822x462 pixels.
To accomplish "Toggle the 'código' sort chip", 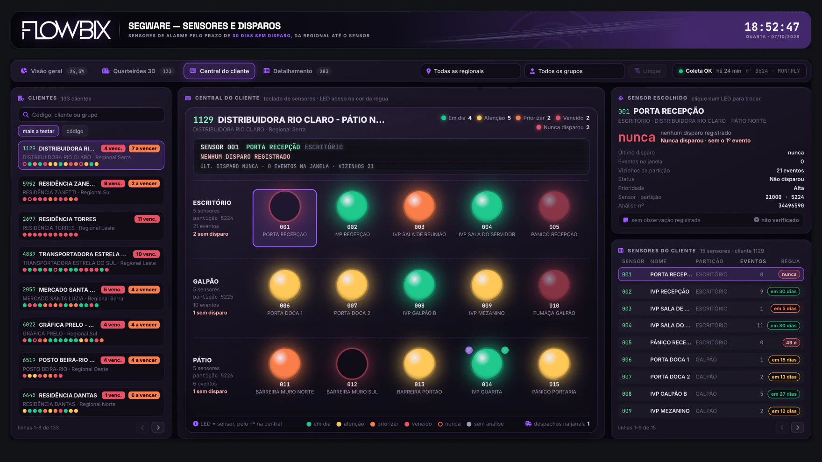I will click(75, 131).
